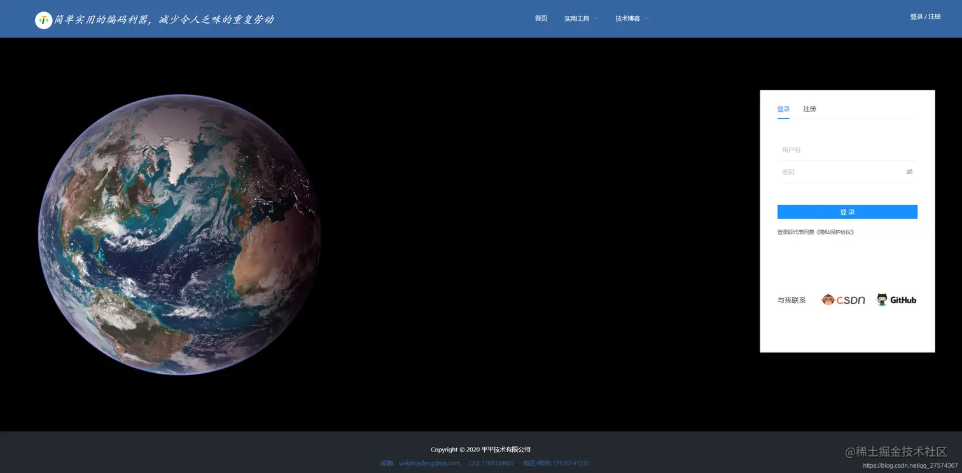Click the blue 登录 submit button
962x473 pixels.
847,212
